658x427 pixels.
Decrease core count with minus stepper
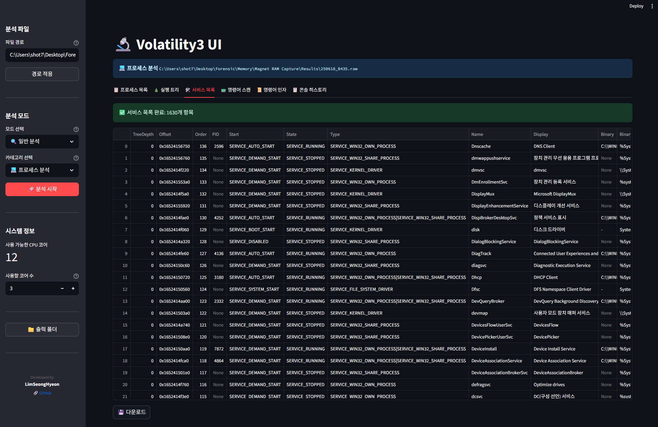tap(62, 288)
